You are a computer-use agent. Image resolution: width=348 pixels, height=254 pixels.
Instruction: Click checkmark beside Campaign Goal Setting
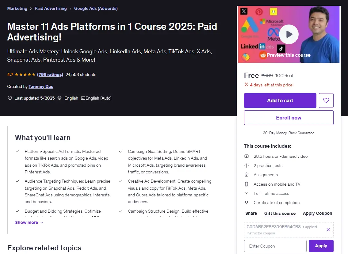(121, 152)
